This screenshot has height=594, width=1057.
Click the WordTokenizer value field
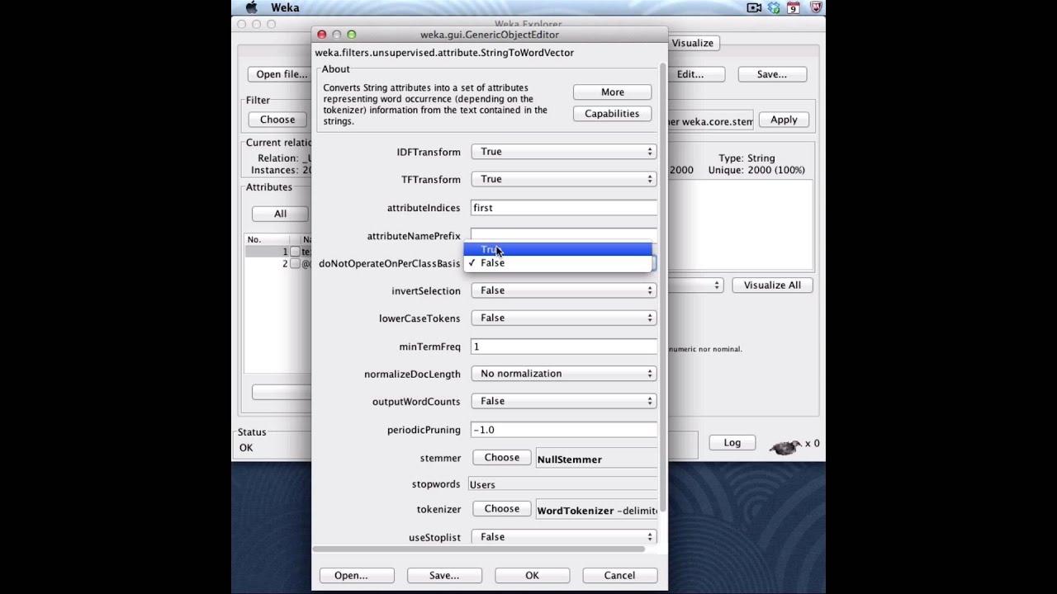tap(596, 511)
